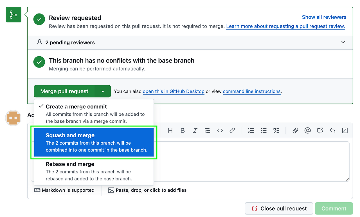This screenshot has height=217, width=360.
Task: Click the user avatar thumbnail
Action: tap(13, 118)
